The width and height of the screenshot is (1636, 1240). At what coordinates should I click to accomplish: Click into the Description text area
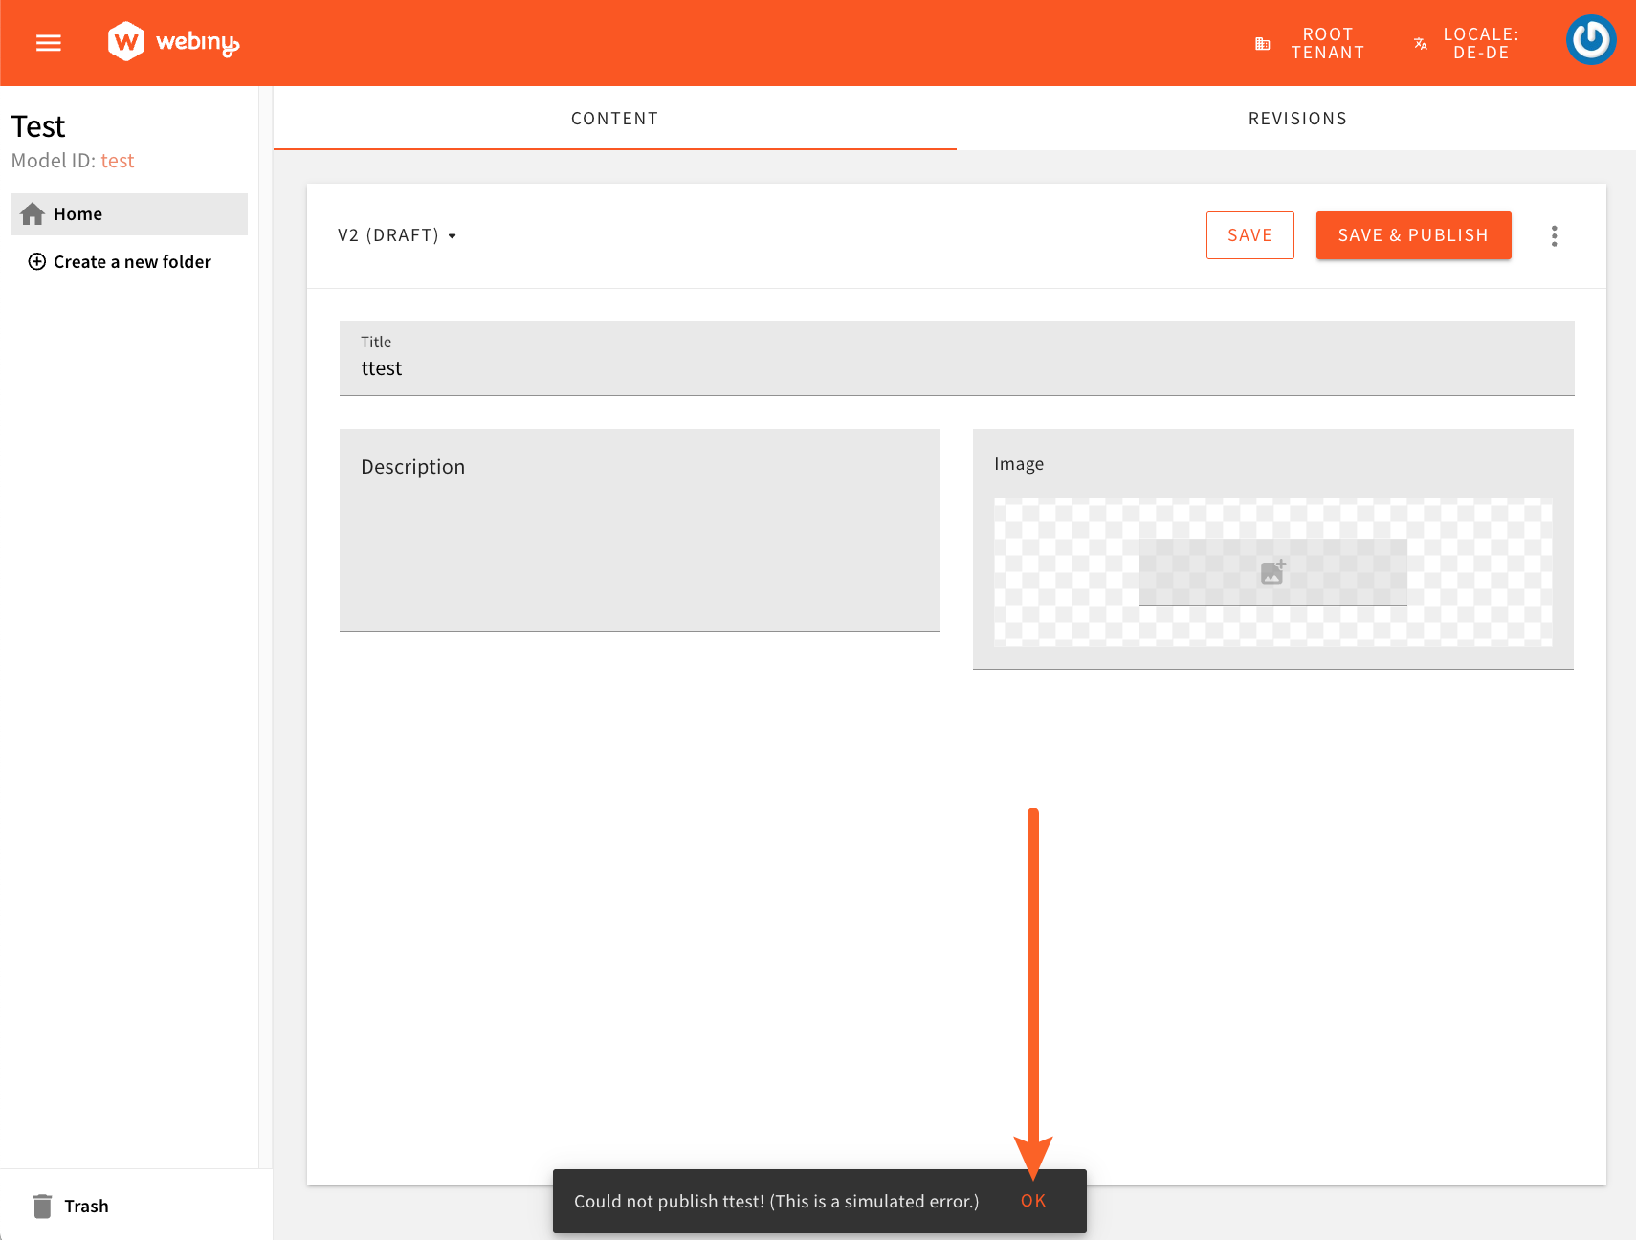coord(639,545)
